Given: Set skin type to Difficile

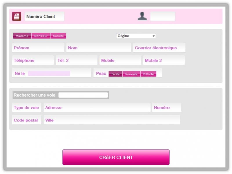Looking at the screenshot, I should pos(148,74).
